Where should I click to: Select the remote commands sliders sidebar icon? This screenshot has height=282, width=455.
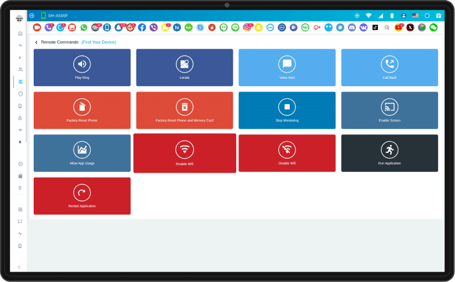point(20,82)
